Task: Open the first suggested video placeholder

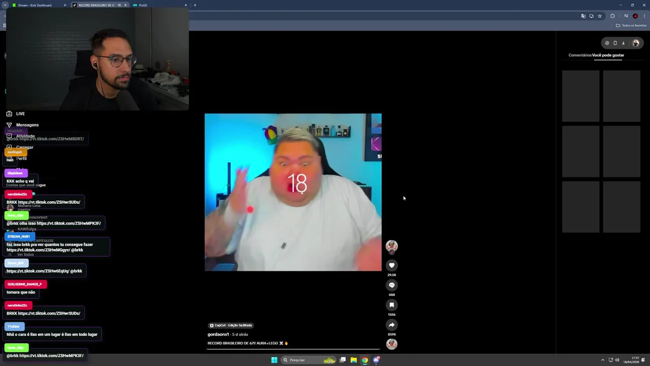Action: [x=581, y=96]
